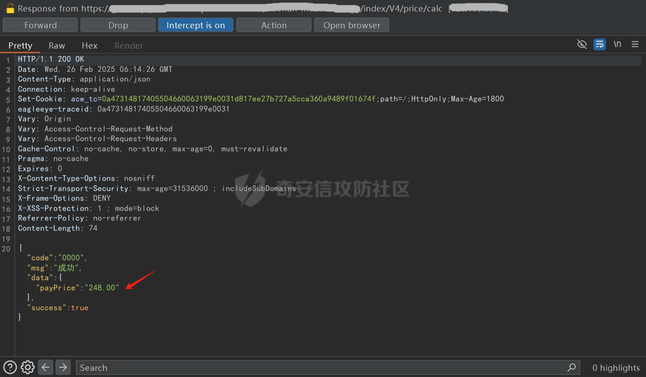This screenshot has height=377, width=646.
Task: Click the payPrice value "248.00"
Action: (104, 288)
